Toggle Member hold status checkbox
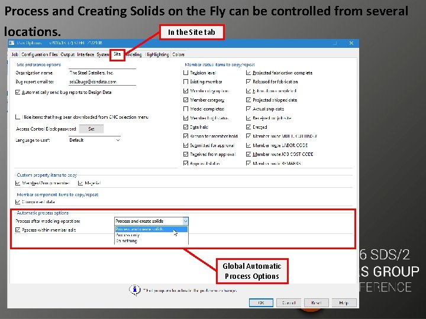This screenshot has height=319, width=426. point(186,118)
